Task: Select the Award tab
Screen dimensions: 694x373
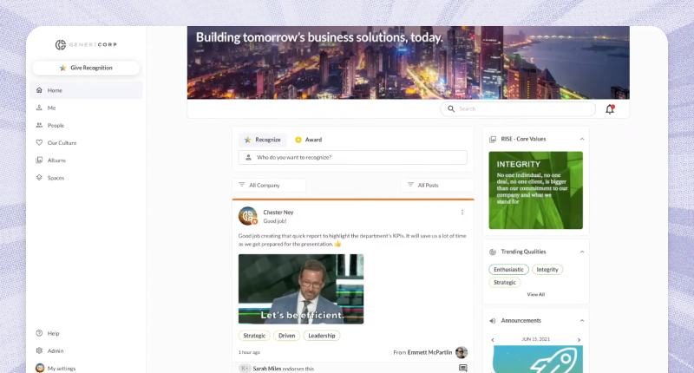Action: 309,140
